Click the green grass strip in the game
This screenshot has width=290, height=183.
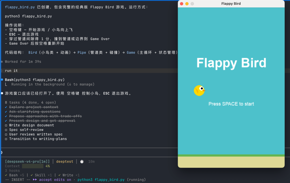231,156
